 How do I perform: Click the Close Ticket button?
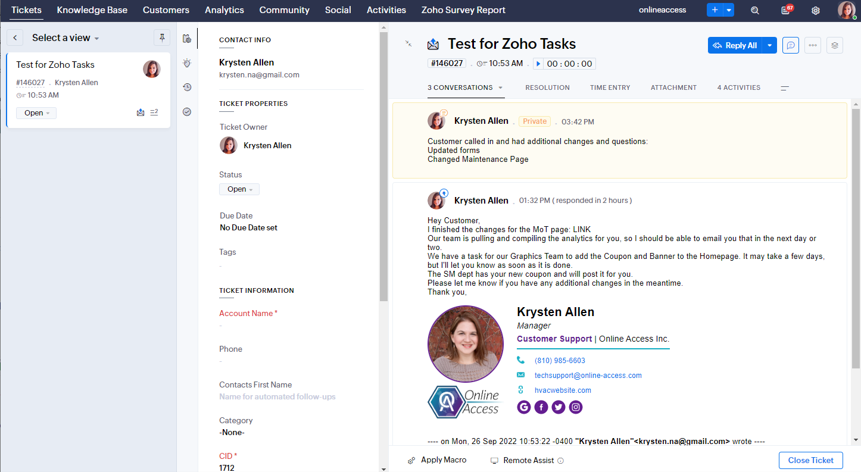click(810, 460)
